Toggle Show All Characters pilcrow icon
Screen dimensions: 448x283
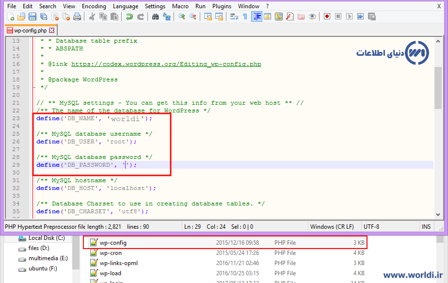(x=245, y=16)
